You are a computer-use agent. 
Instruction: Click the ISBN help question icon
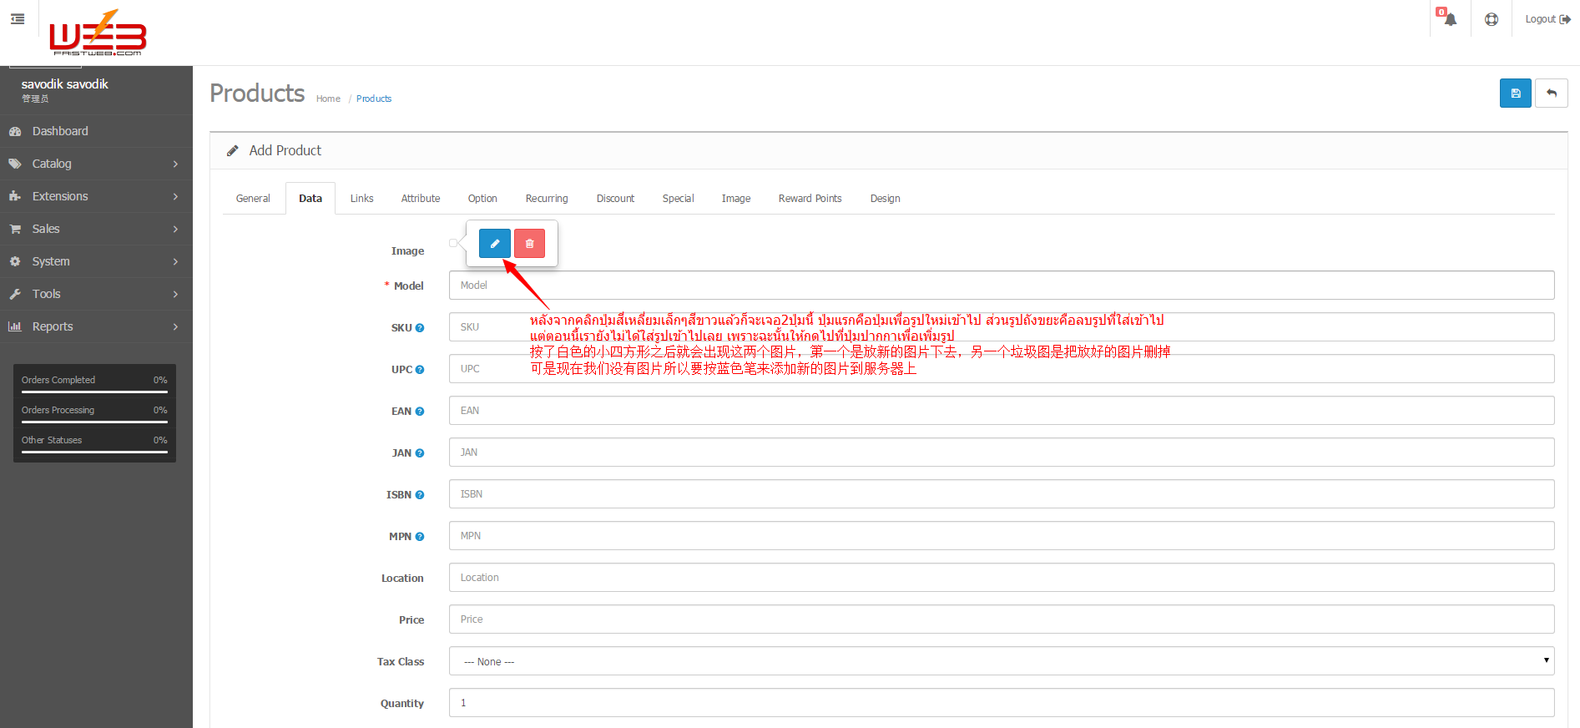tap(420, 495)
